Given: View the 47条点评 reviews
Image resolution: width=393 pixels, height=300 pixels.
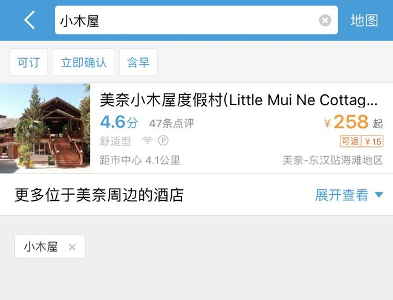Looking at the screenshot, I should tap(172, 123).
